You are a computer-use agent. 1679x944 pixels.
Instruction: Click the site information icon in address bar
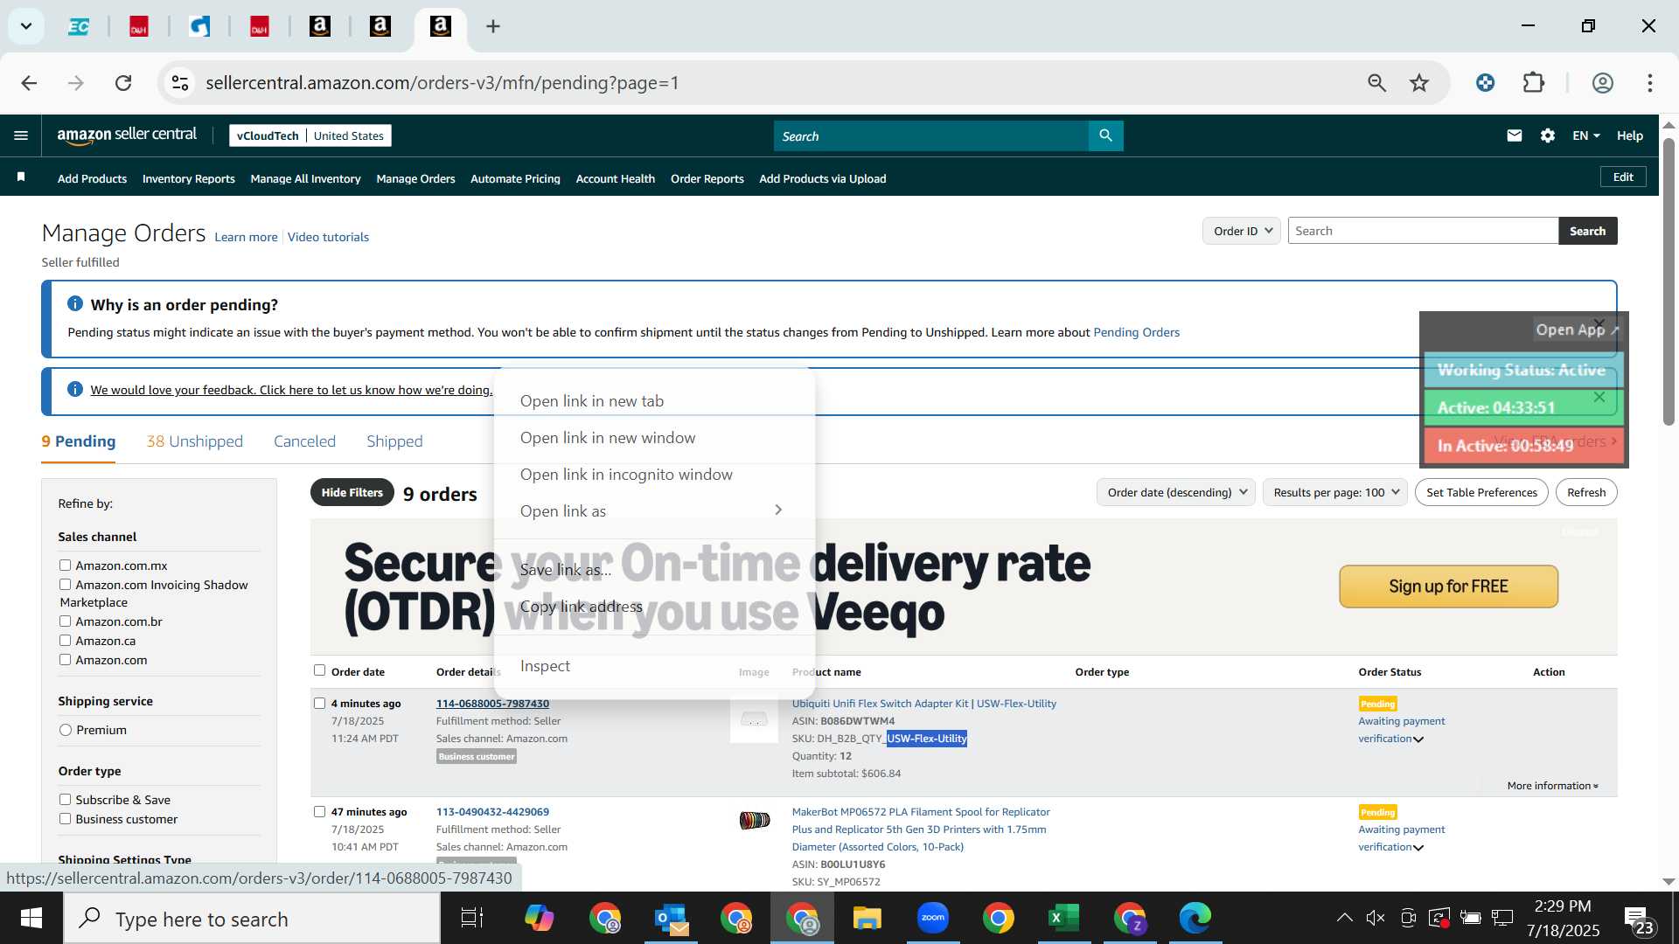(x=179, y=83)
